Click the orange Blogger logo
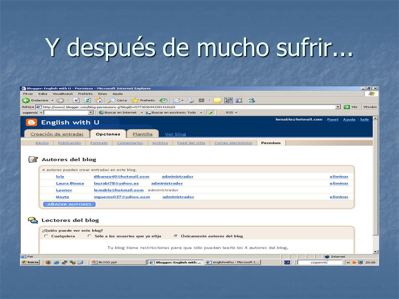Screen dimensions: 399x299 pos(32,123)
